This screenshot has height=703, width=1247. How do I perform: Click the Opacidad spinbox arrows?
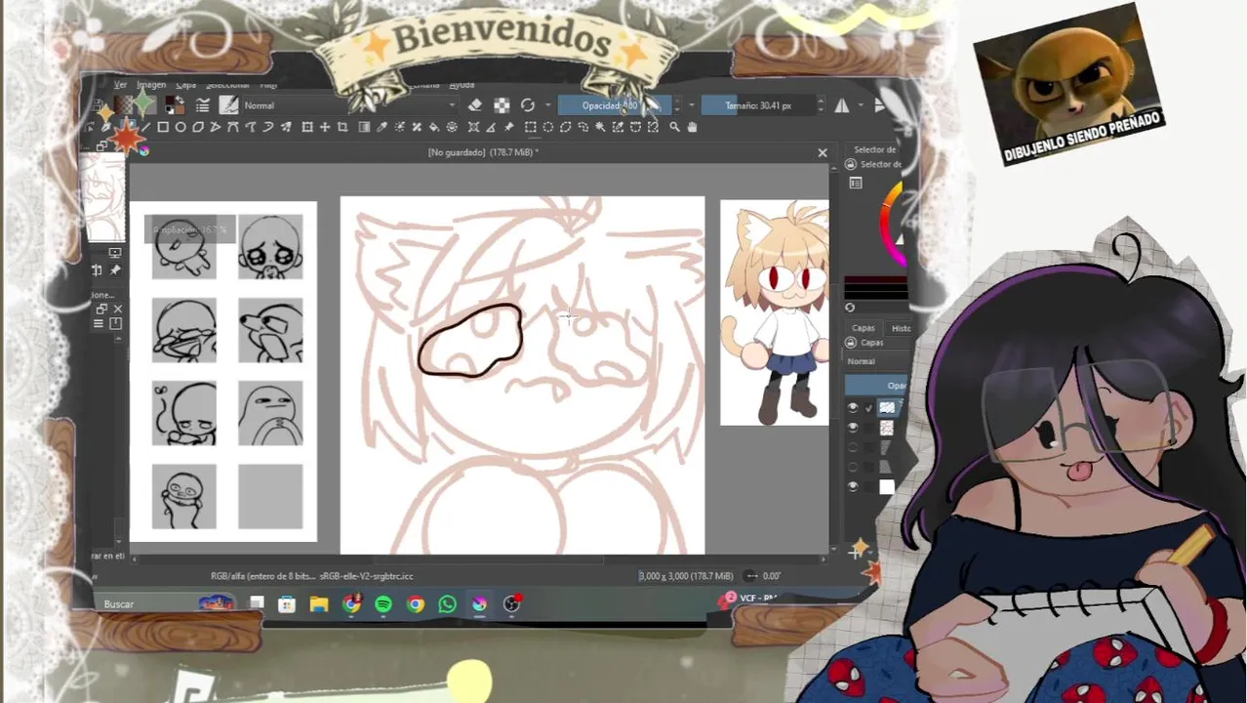(677, 105)
